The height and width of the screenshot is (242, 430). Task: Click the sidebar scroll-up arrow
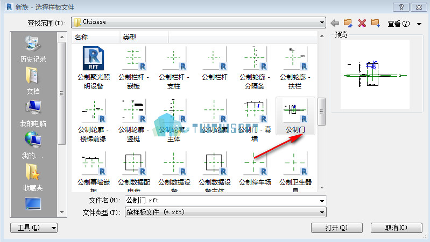(62, 37)
